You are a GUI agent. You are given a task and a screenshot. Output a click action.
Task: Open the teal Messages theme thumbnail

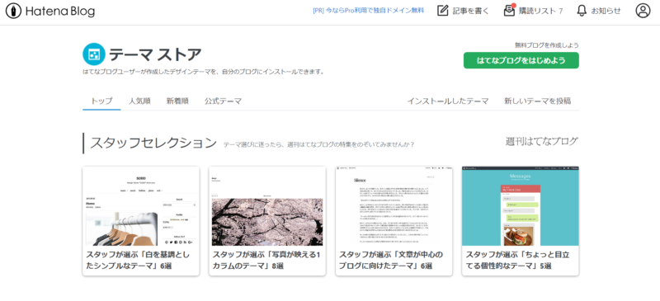tap(521, 206)
